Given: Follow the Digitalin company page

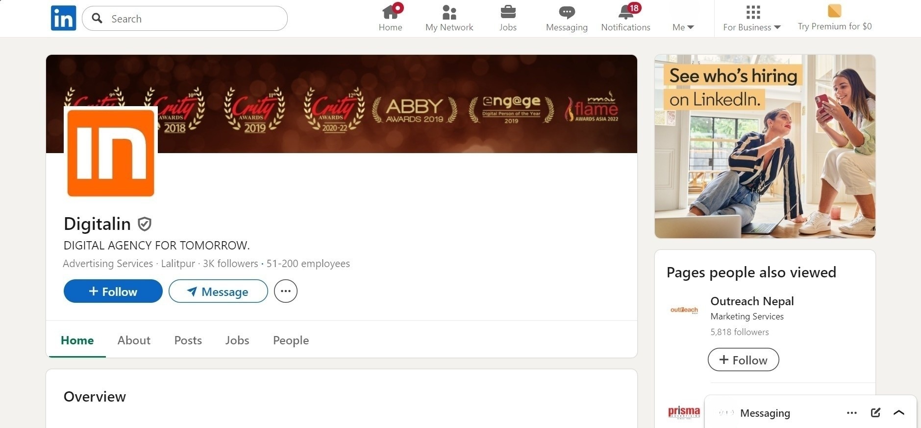Looking at the screenshot, I should tap(113, 292).
